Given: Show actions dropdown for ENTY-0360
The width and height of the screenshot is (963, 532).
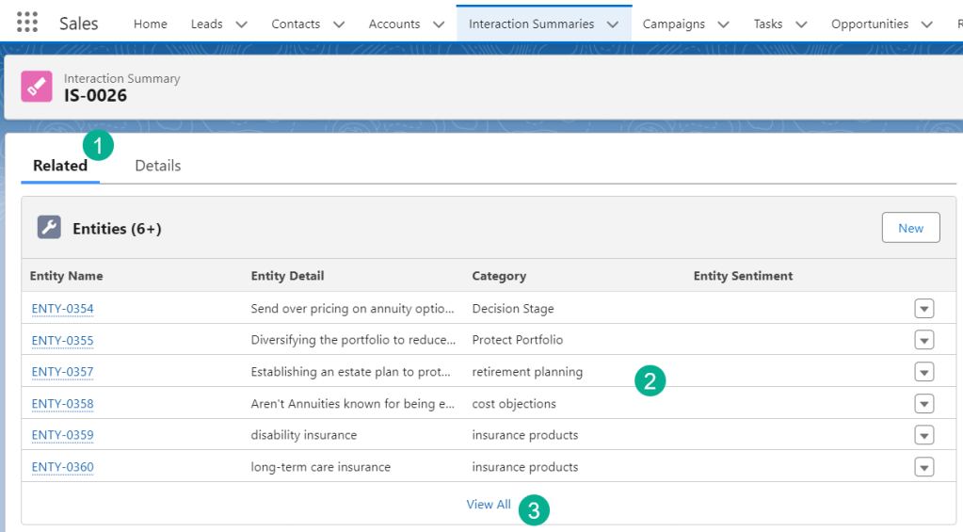Looking at the screenshot, I should [923, 467].
